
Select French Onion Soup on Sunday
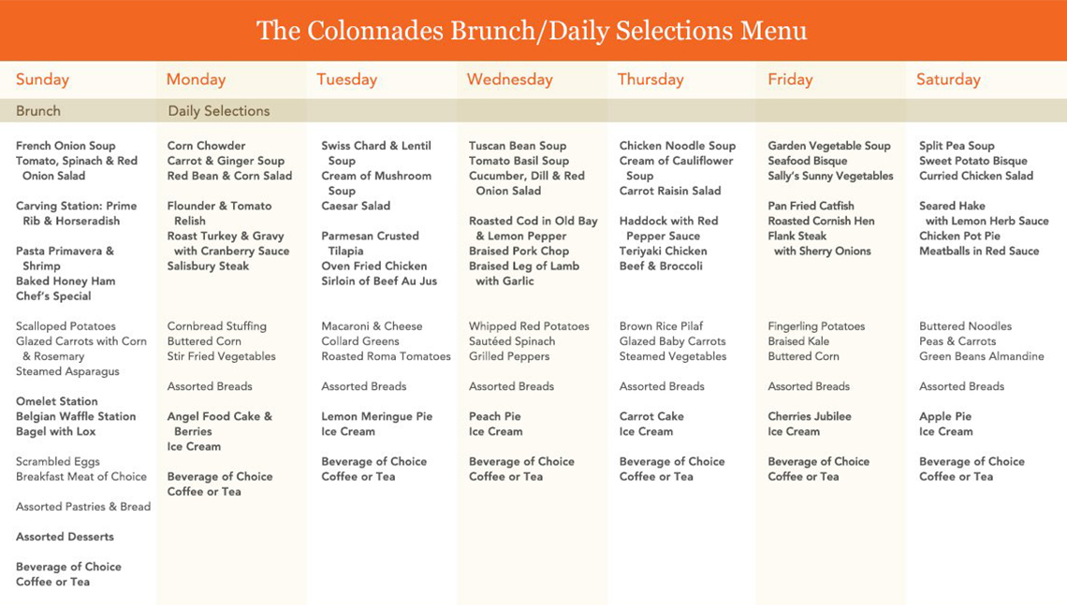point(66,146)
